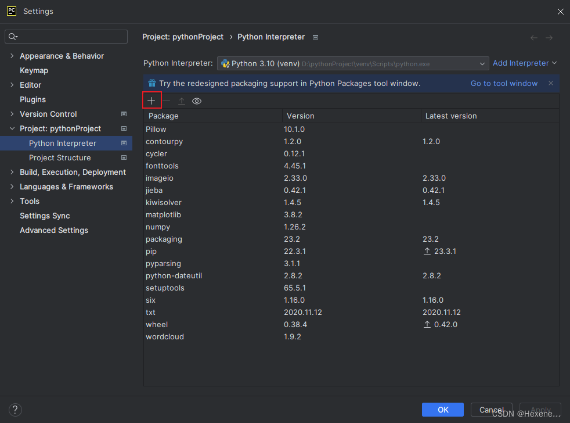Expand the Editor section arrow
Image resolution: width=570 pixels, height=423 pixels.
[x=12, y=85]
